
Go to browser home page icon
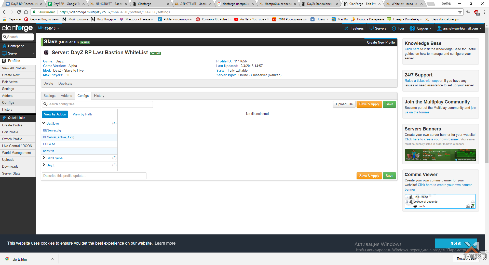click(26, 12)
